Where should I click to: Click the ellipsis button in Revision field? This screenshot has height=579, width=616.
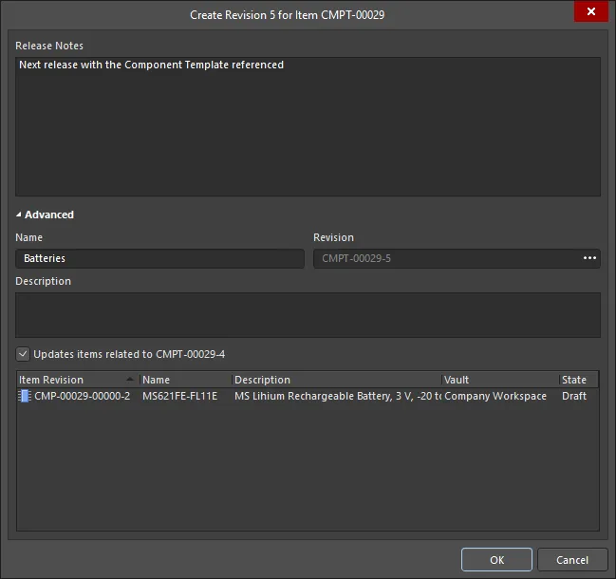tap(589, 258)
